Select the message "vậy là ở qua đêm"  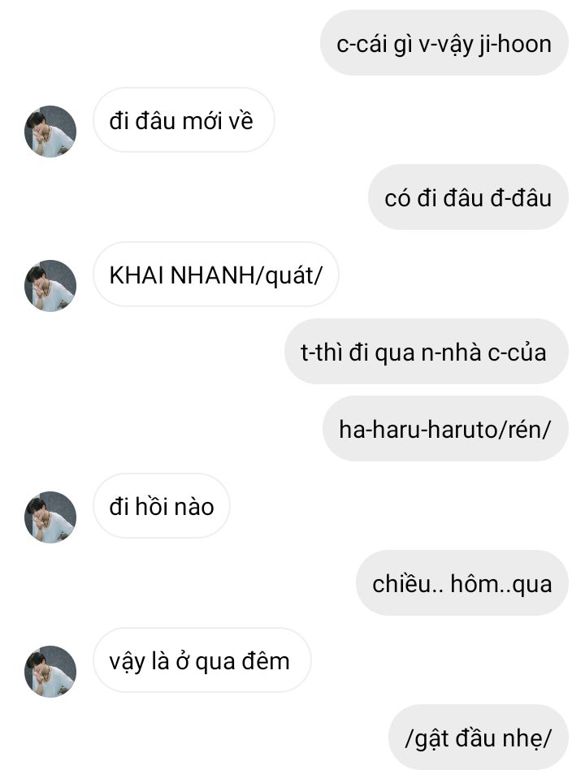click(x=201, y=660)
